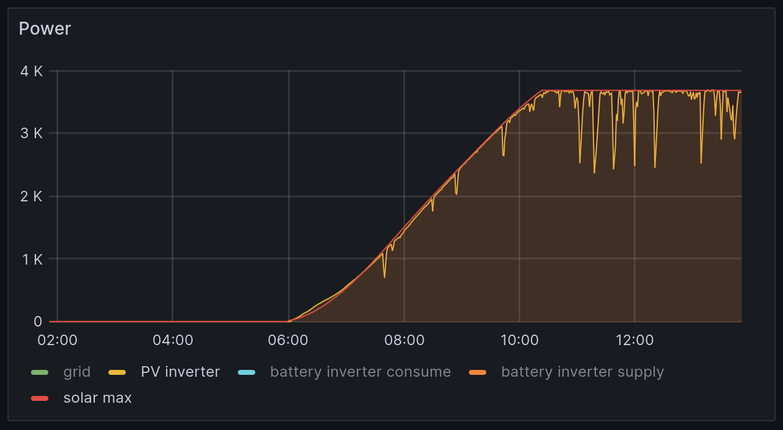This screenshot has height=430, width=783.
Task: Select the 10:00 tick on time axis
Action: [x=519, y=340]
